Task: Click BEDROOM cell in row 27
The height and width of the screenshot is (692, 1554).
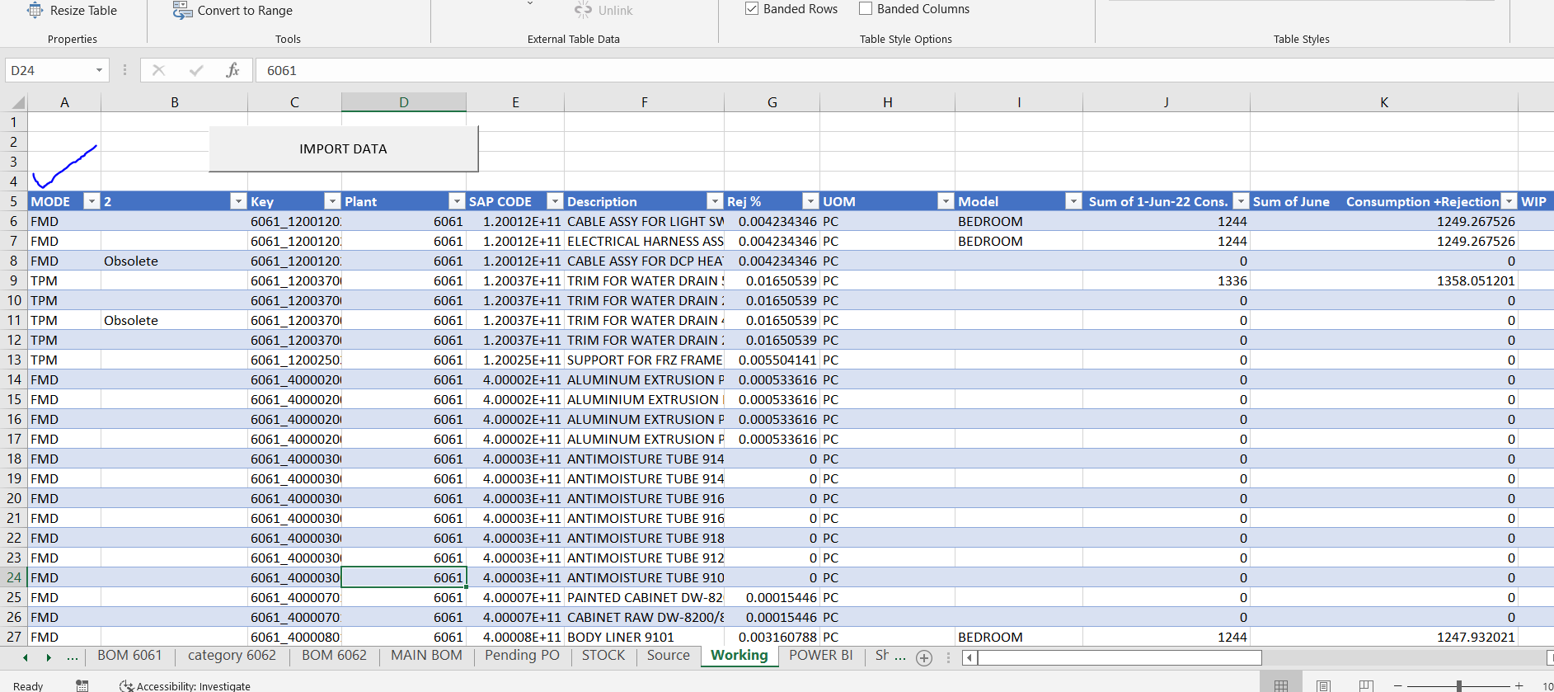Action: tap(1019, 637)
